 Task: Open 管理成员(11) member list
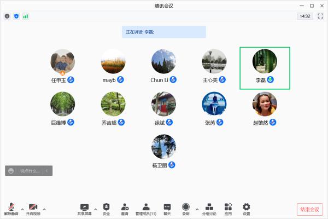coord(146,209)
